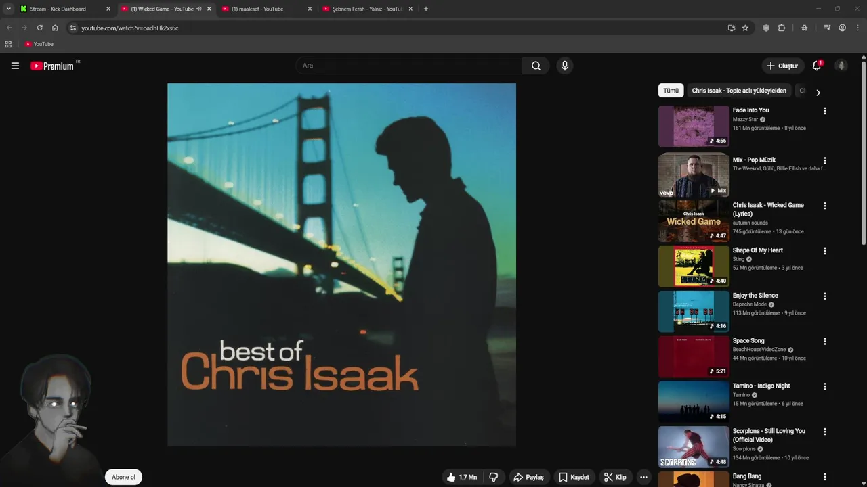Open the more actions ellipsis under video
This screenshot has height=487, width=867.
(x=643, y=477)
